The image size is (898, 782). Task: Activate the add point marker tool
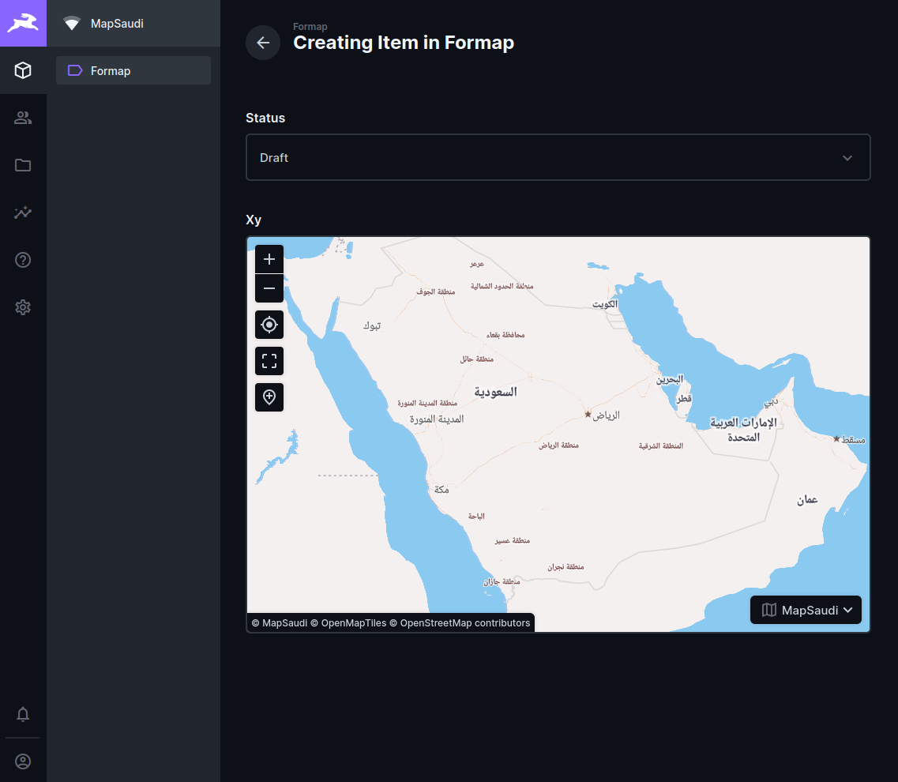(x=269, y=397)
